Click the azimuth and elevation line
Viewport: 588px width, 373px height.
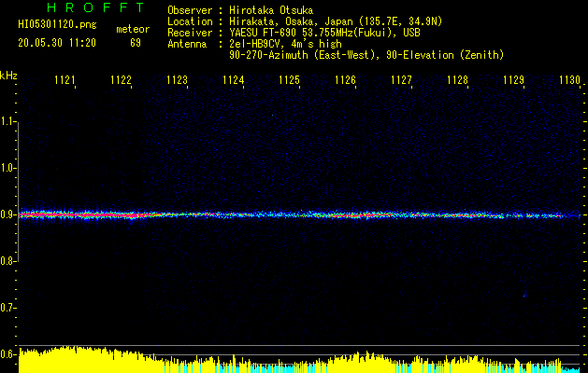coord(366,55)
